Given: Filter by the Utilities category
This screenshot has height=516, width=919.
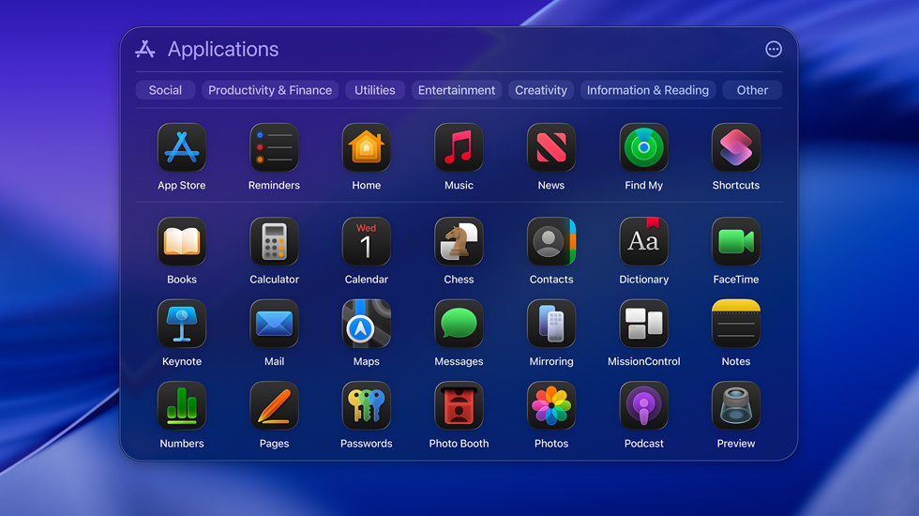Looking at the screenshot, I should [375, 90].
